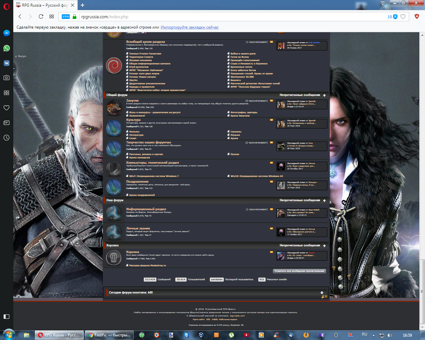Open the volume control in system tray
Image resolution: width=425 pixels, height=340 pixels.
click(x=389, y=335)
